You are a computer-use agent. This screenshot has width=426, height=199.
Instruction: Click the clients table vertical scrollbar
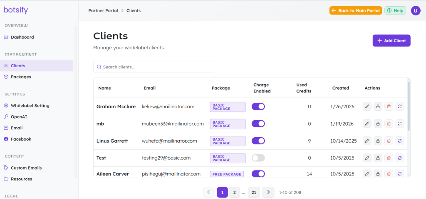tap(409, 106)
